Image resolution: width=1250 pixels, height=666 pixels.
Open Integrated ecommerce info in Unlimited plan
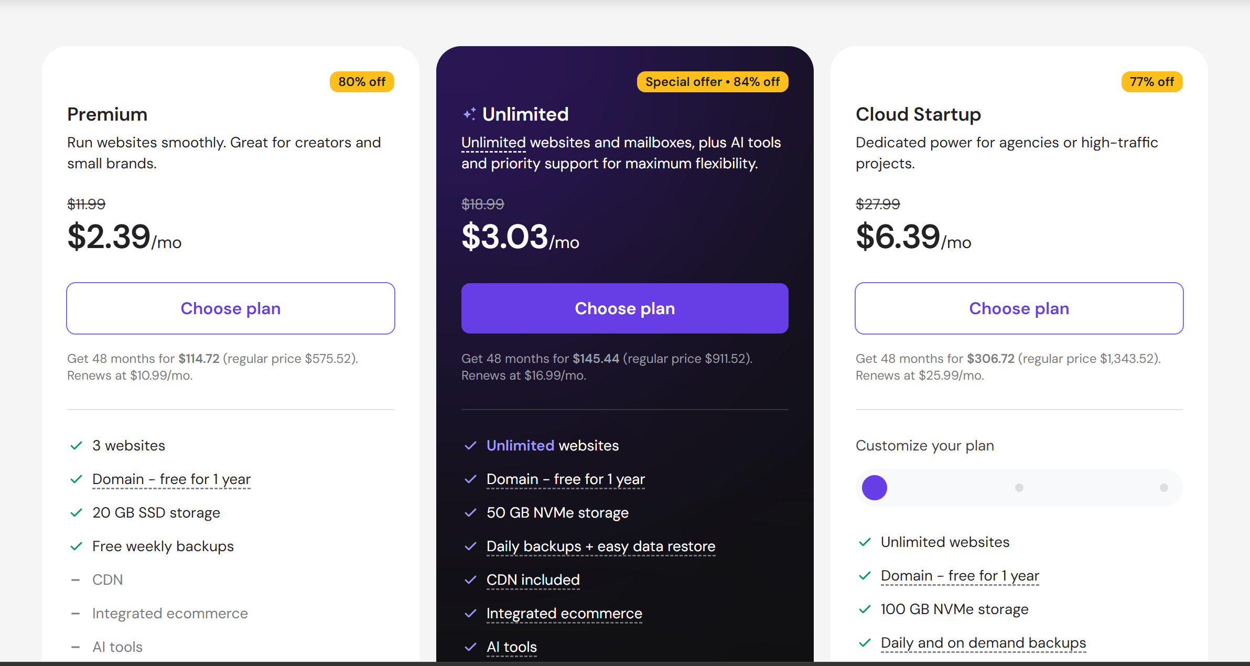[564, 614]
